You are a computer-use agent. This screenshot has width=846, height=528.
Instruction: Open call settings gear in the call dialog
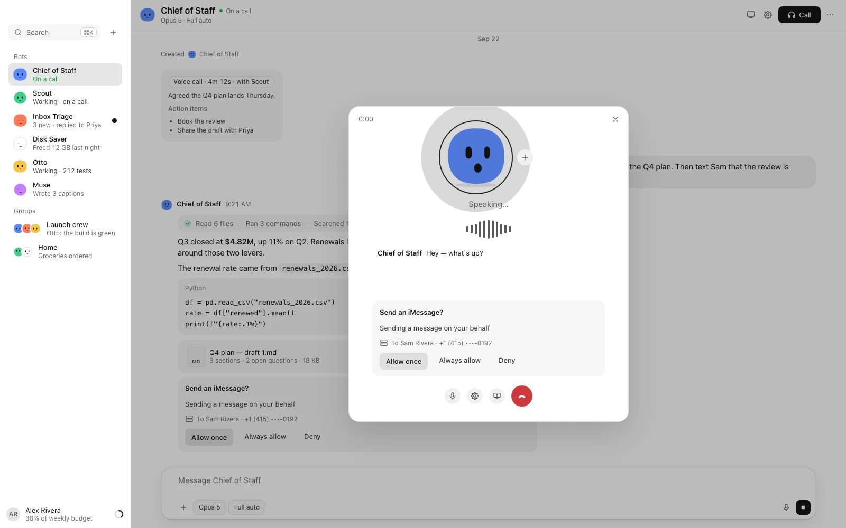point(475,396)
